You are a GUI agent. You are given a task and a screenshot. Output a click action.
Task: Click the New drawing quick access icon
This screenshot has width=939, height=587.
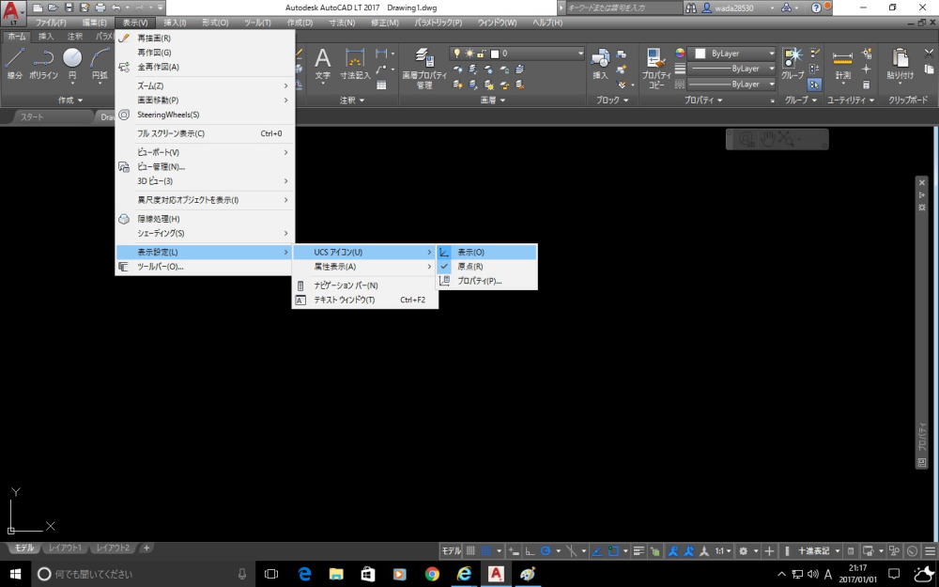click(38, 8)
